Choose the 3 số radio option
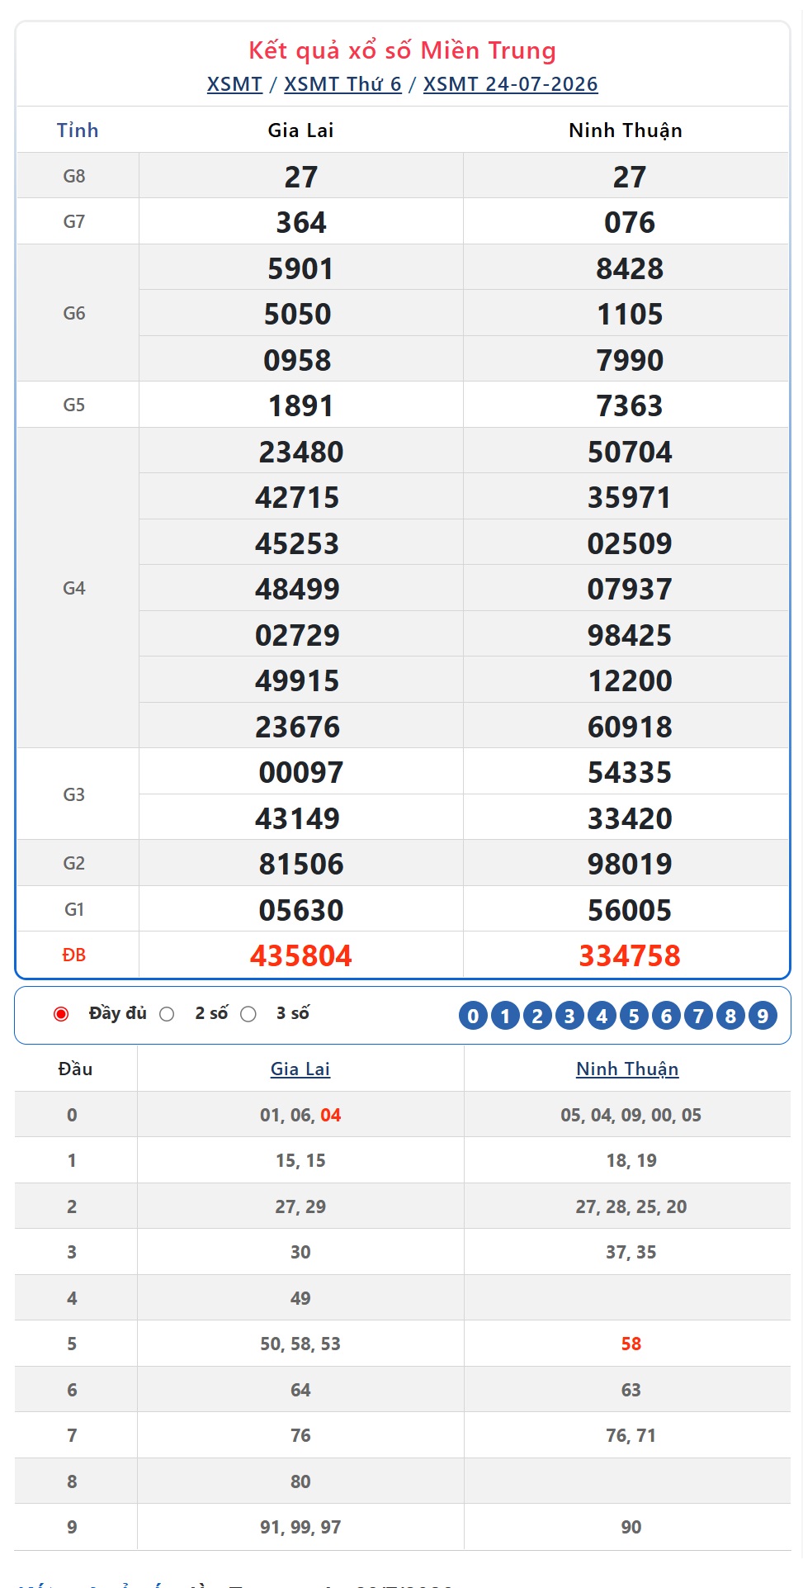Viewport: 803px width, 1588px height. click(248, 1014)
